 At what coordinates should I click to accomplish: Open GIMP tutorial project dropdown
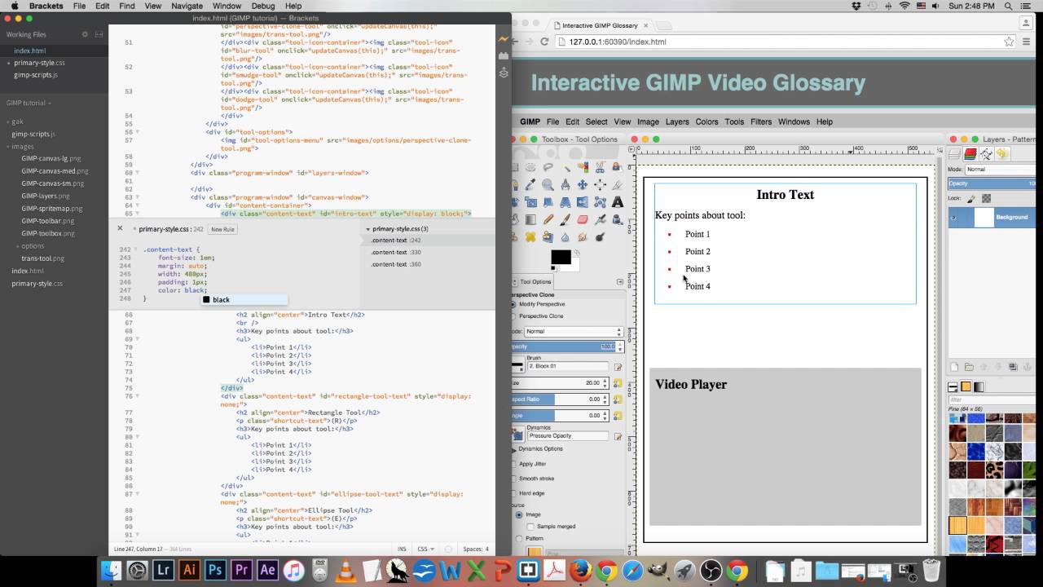[x=29, y=104]
